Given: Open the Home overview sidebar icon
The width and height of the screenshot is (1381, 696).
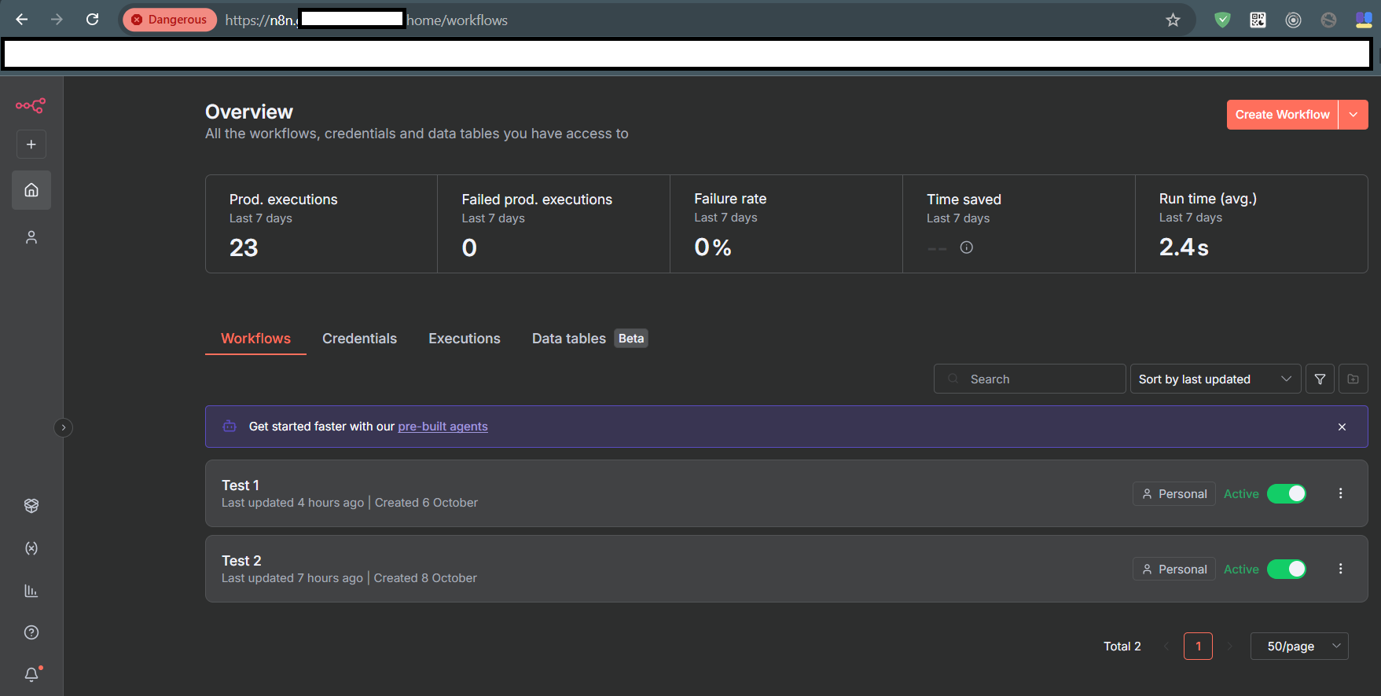Looking at the screenshot, I should (x=31, y=190).
